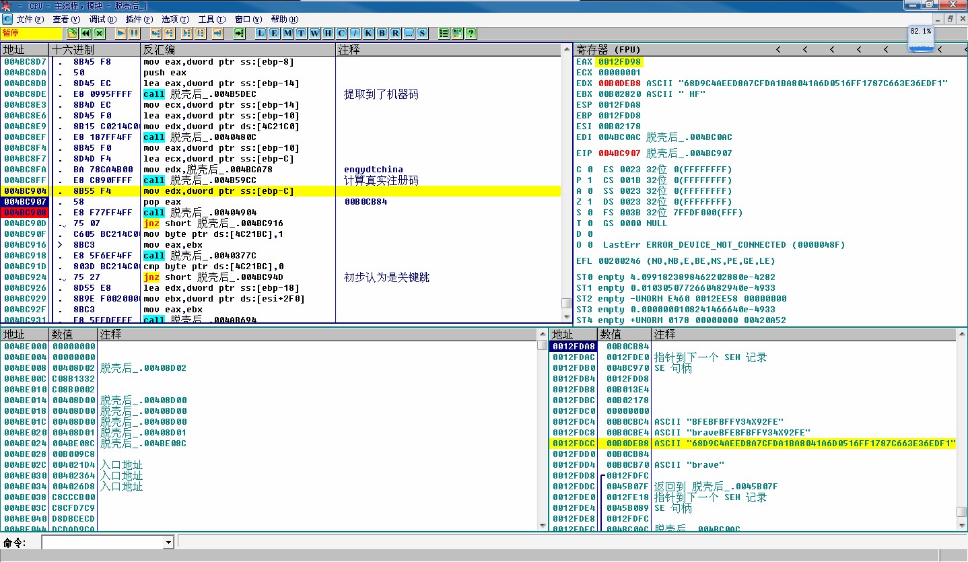Viewport: 968px width, 562px height.
Task: Click the stack pane scrollbar down arrow
Action: 961,524
